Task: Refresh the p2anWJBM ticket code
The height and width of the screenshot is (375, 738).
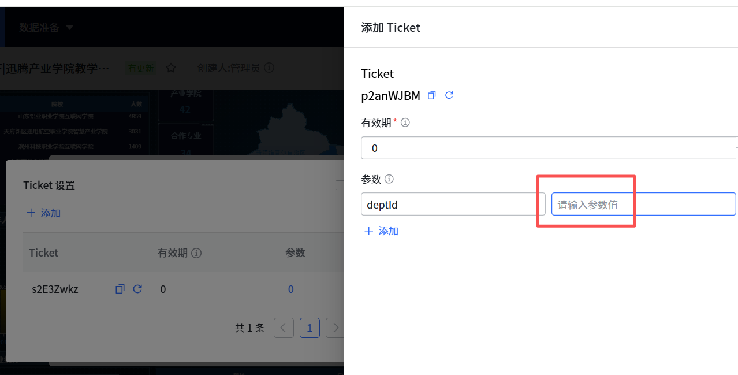Action: tap(449, 96)
